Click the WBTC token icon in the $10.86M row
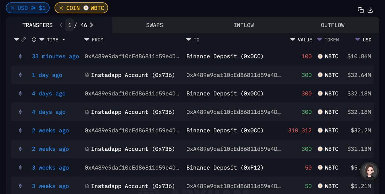The height and width of the screenshot is (194, 385). [320, 57]
